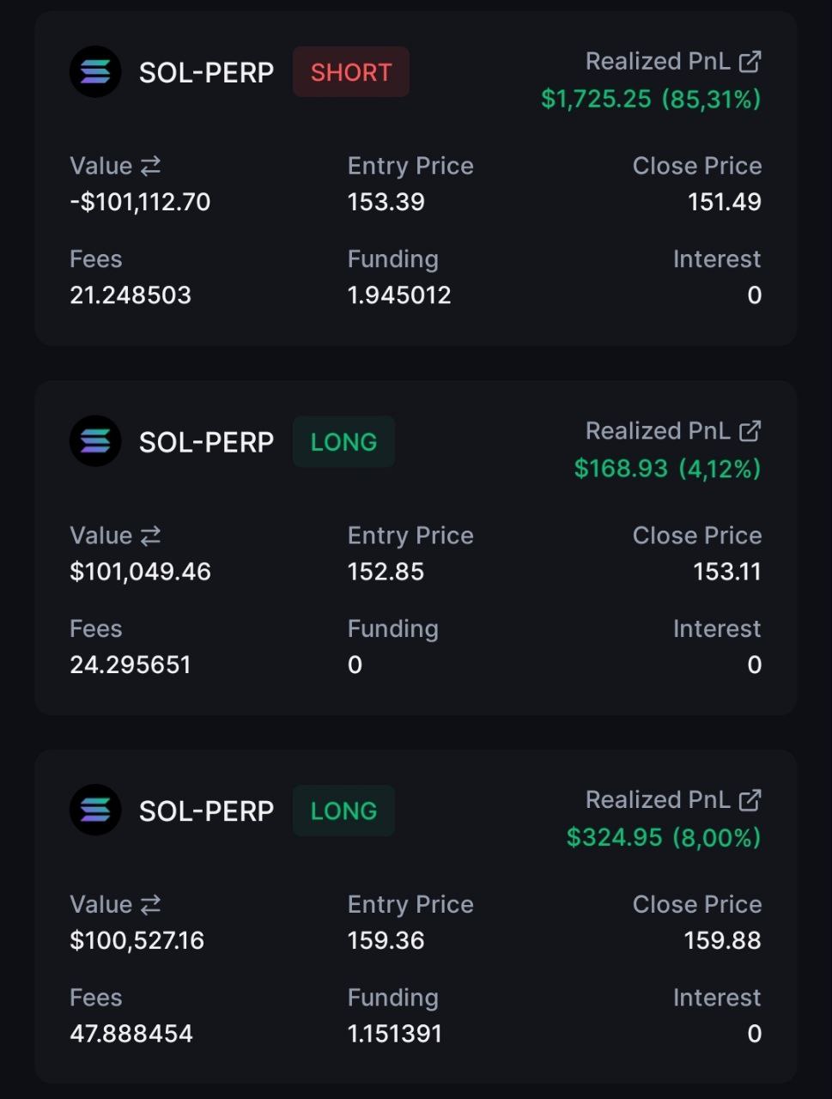Click Realized PnL label on the bottom card
This screenshot has height=1099, width=832.
[x=658, y=800]
